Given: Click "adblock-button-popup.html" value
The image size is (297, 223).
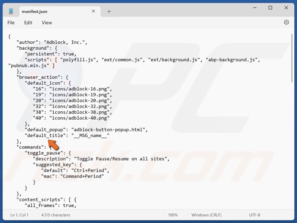Looking at the screenshot, I should tap(108, 130).
